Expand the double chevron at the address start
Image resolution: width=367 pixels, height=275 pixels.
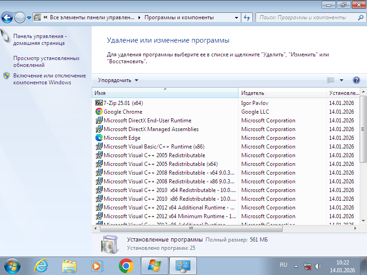click(45, 17)
